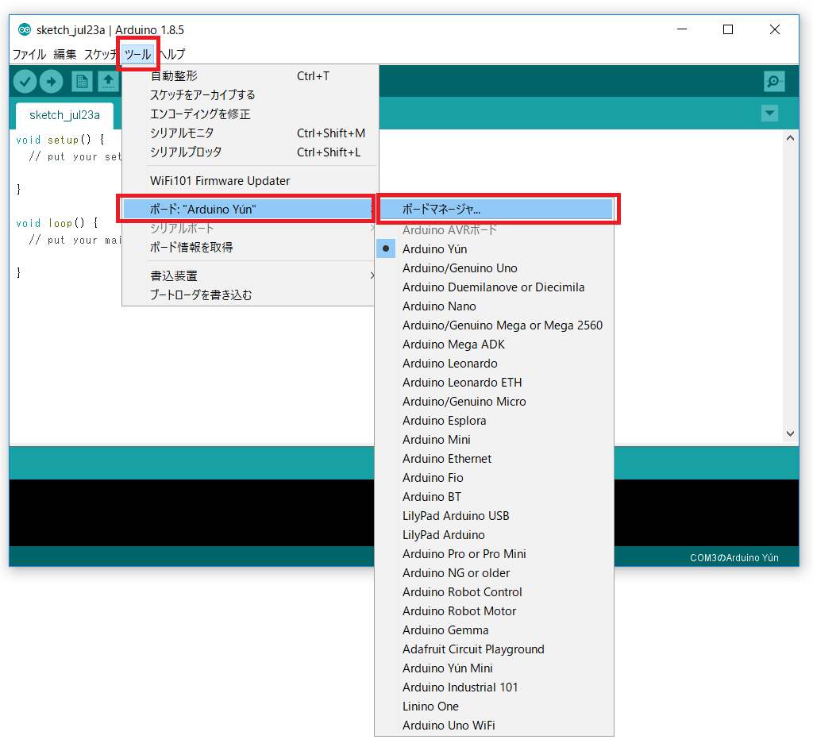
Task: Click the COM3のArduino Yún status text
Action: coord(734,557)
